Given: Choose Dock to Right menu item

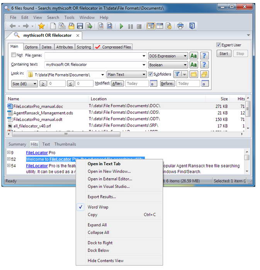Looking at the screenshot, I should point(119,243).
